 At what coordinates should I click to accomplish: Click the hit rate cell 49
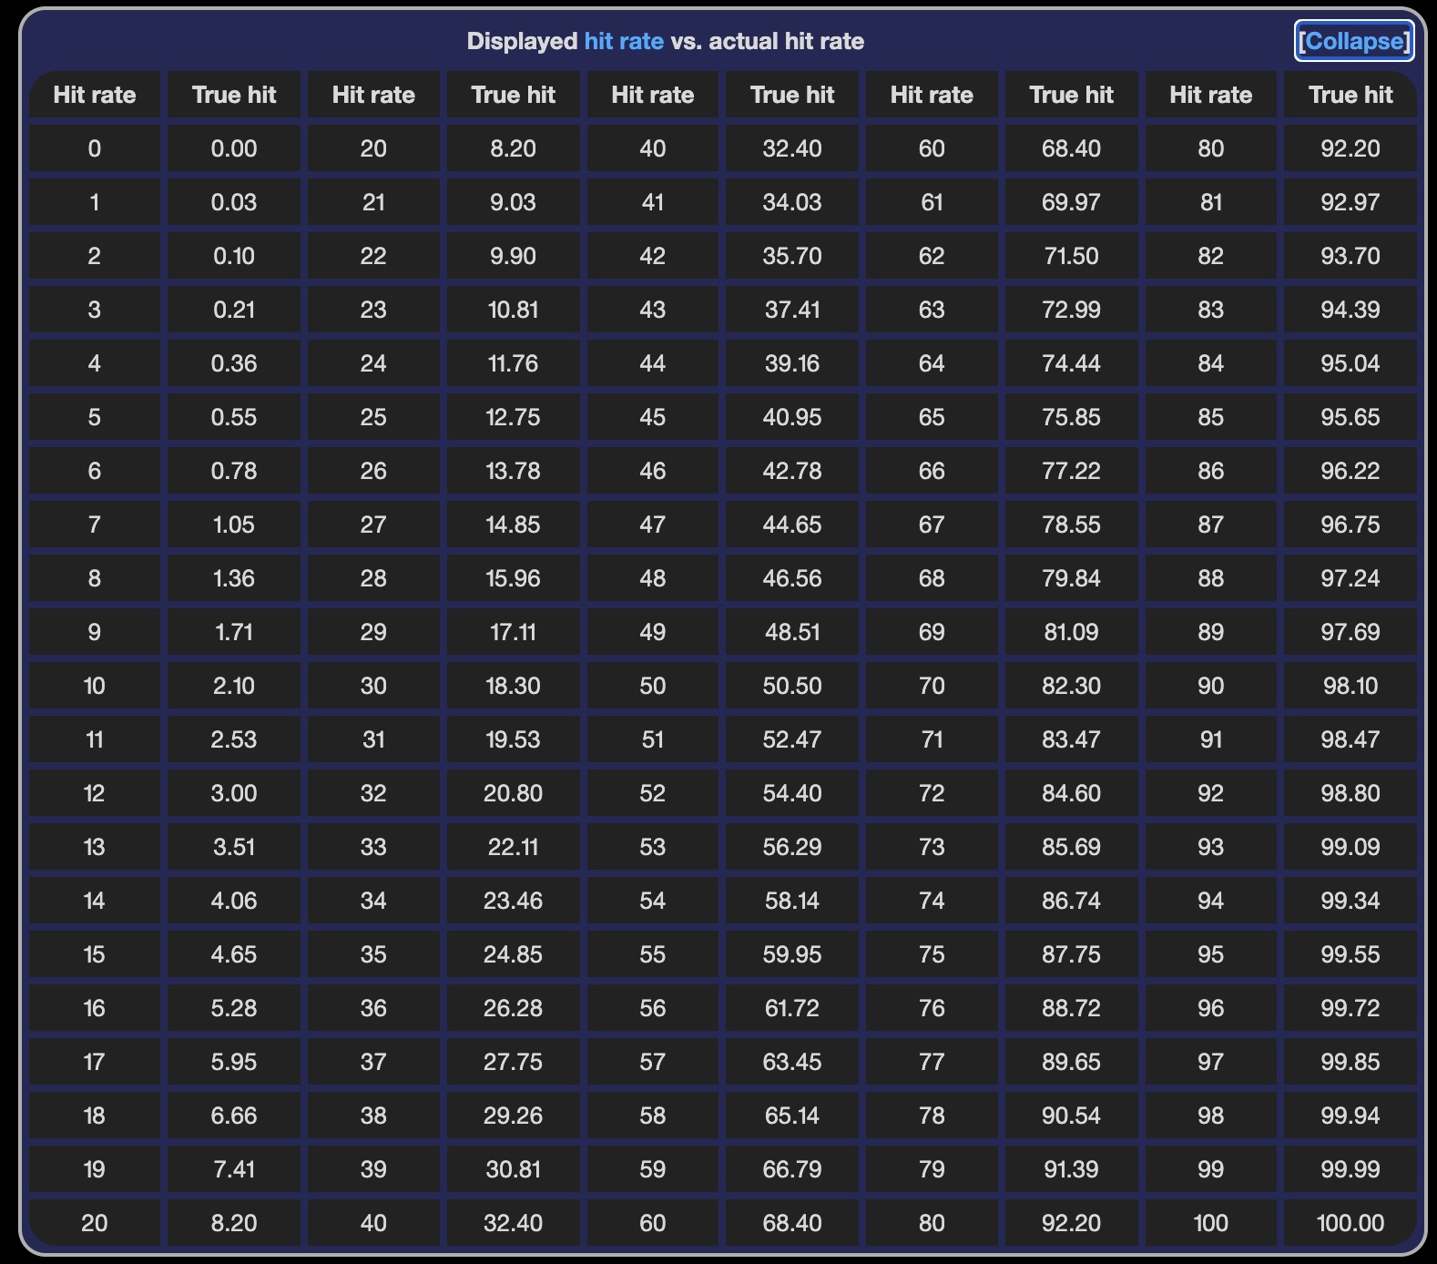coord(653,632)
